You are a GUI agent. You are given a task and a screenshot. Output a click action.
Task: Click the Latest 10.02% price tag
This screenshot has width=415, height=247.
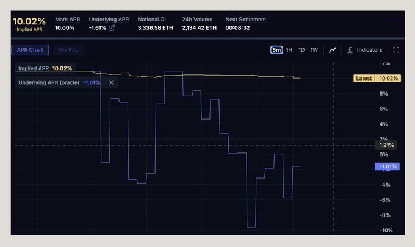pos(377,78)
